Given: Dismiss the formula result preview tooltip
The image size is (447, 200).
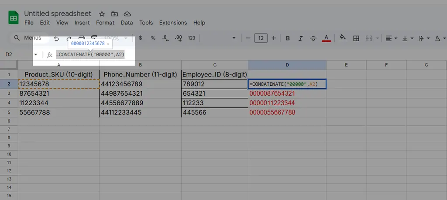Looking at the screenshot, I should (108, 44).
